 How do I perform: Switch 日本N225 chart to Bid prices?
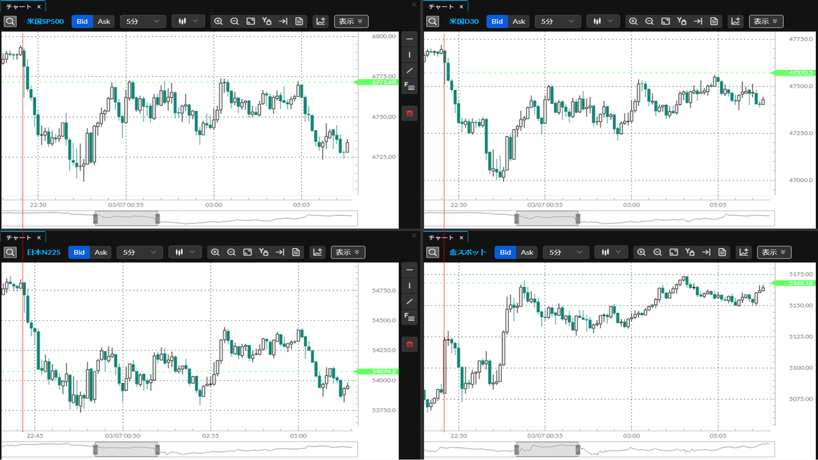coord(79,252)
